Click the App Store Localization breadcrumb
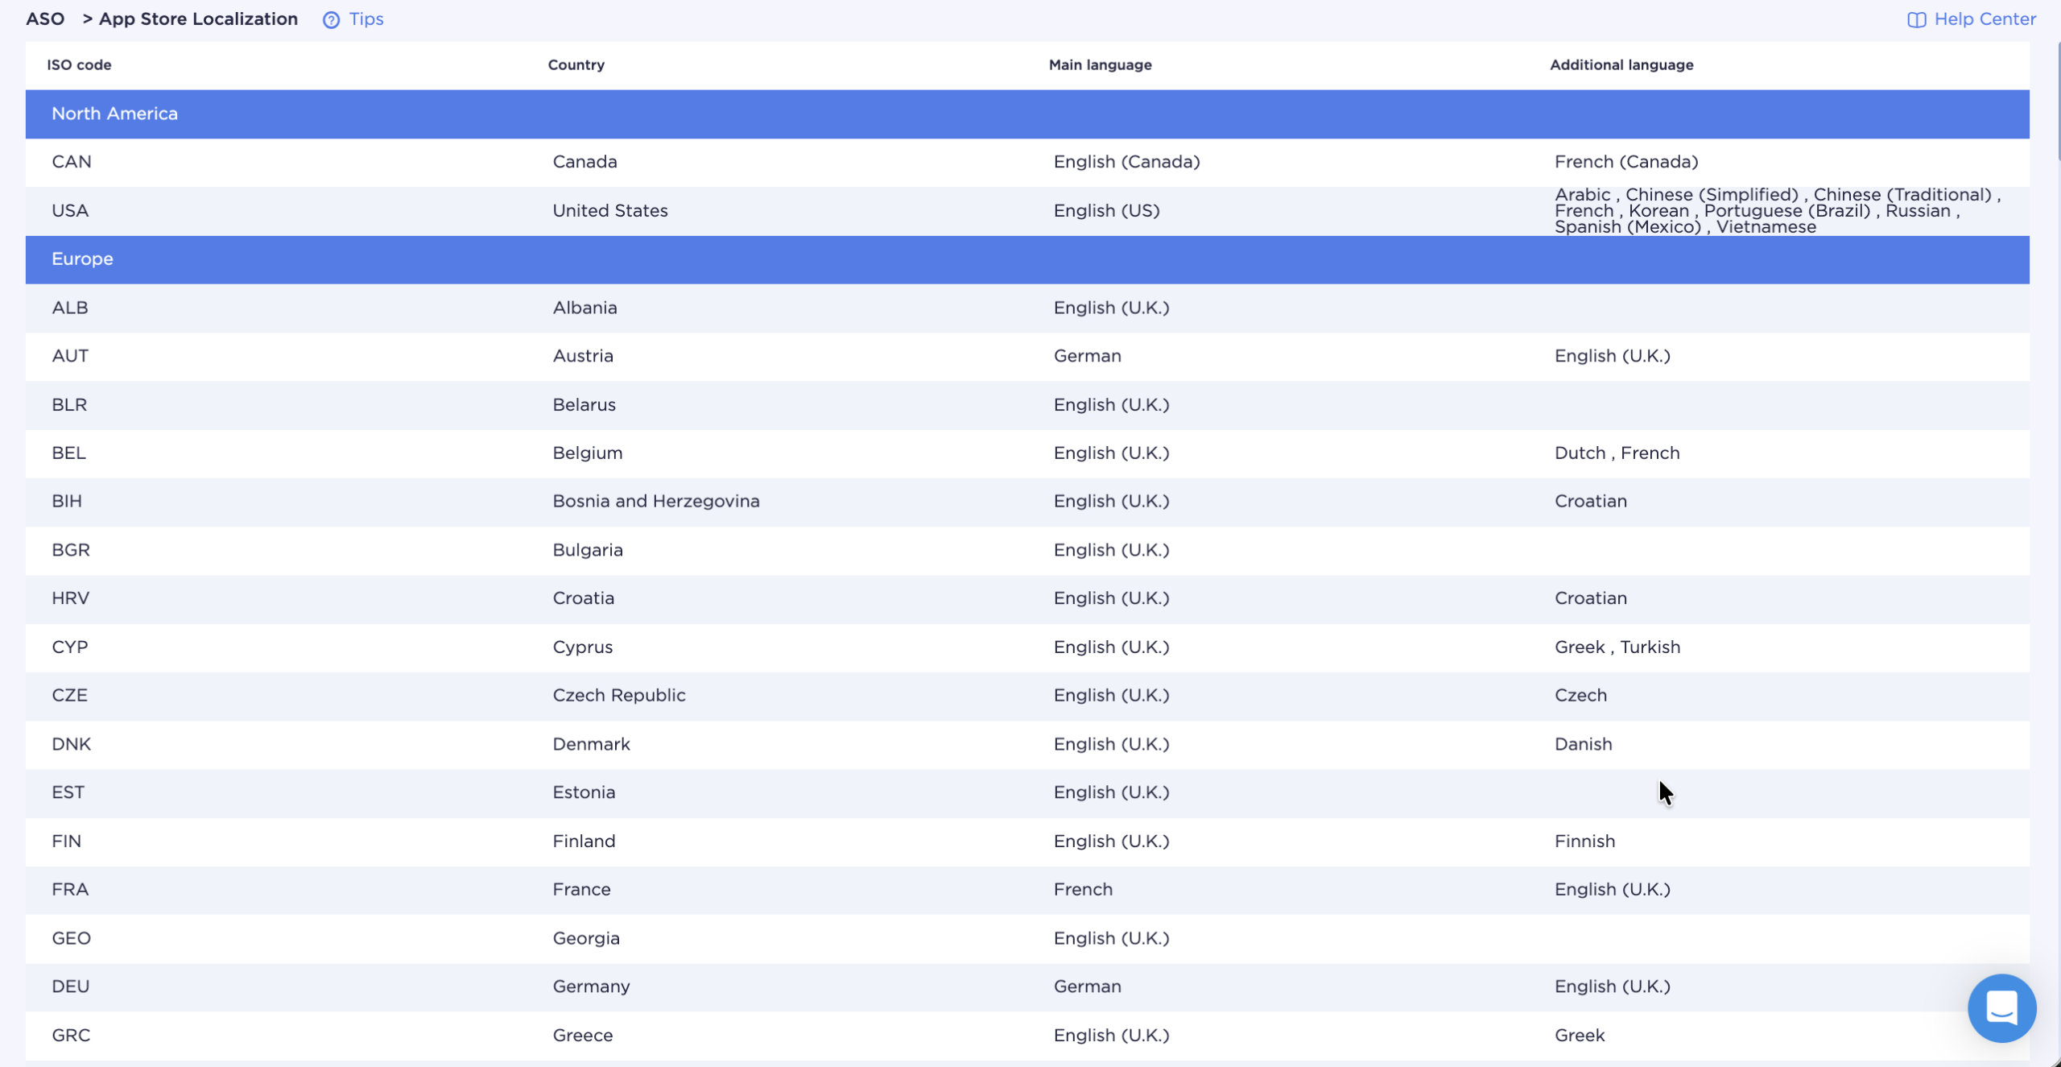The width and height of the screenshot is (2061, 1067). pos(198,19)
